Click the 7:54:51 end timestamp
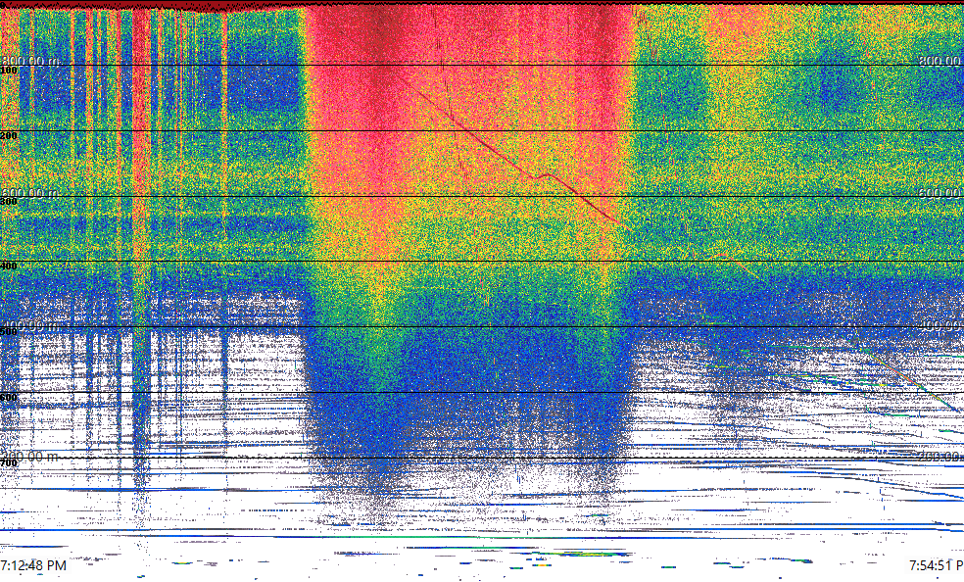 [x=937, y=565]
